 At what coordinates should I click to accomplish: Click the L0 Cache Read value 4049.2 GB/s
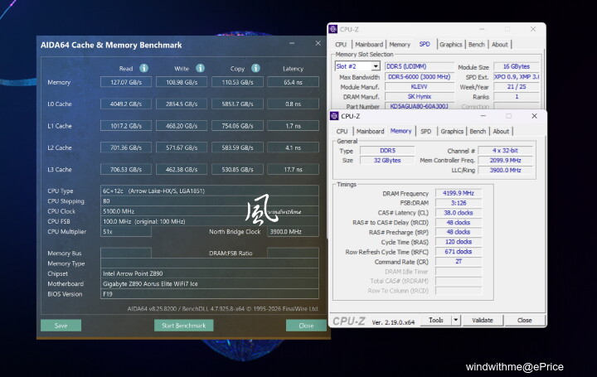click(126, 104)
